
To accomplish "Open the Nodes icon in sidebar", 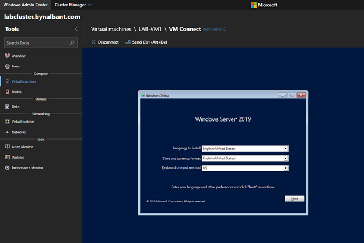I will click(x=8, y=92).
